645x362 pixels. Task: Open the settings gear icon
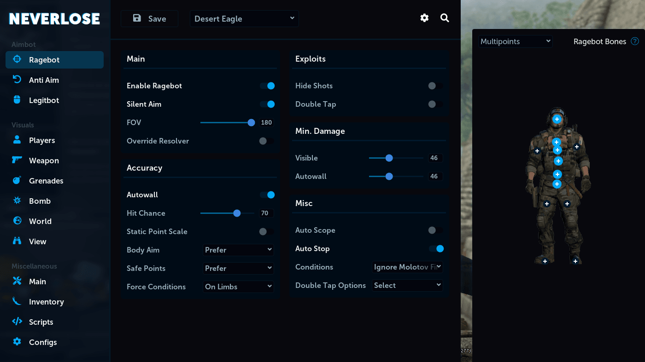click(x=424, y=18)
